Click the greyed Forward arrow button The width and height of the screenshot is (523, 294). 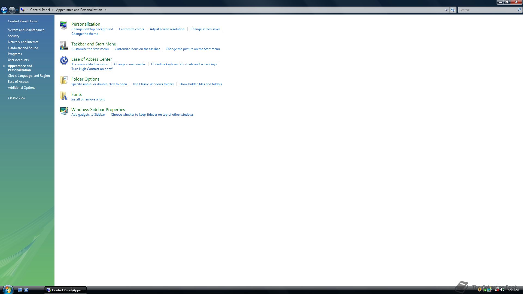[12, 10]
